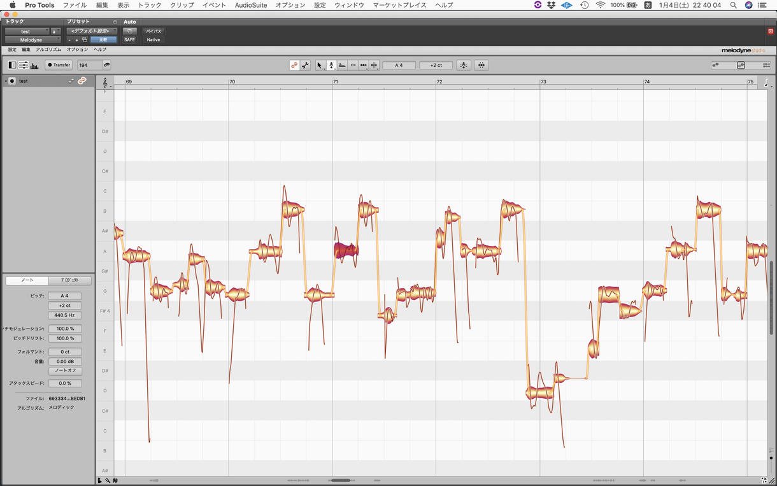Click the orange edit icon on test track
Image resolution: width=777 pixels, height=486 pixels.
pos(82,81)
